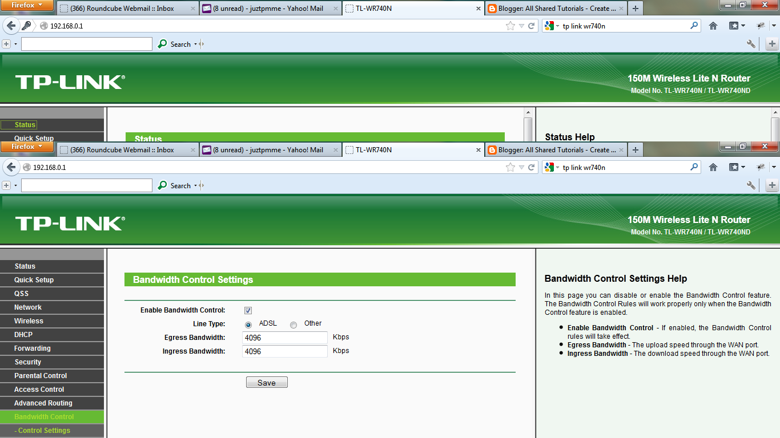Reload the Bandwidth Control page with the refresh icon
The width and height of the screenshot is (780, 438).
coord(531,167)
